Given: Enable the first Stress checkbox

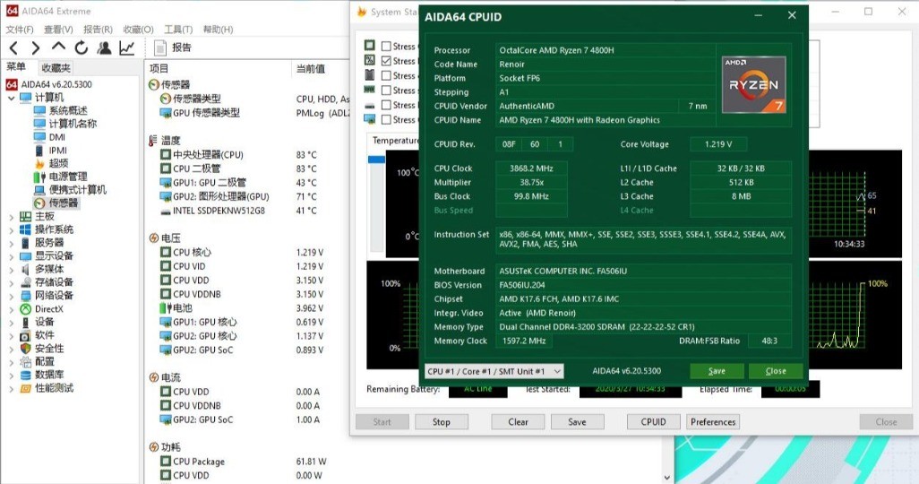Looking at the screenshot, I should pos(386,47).
